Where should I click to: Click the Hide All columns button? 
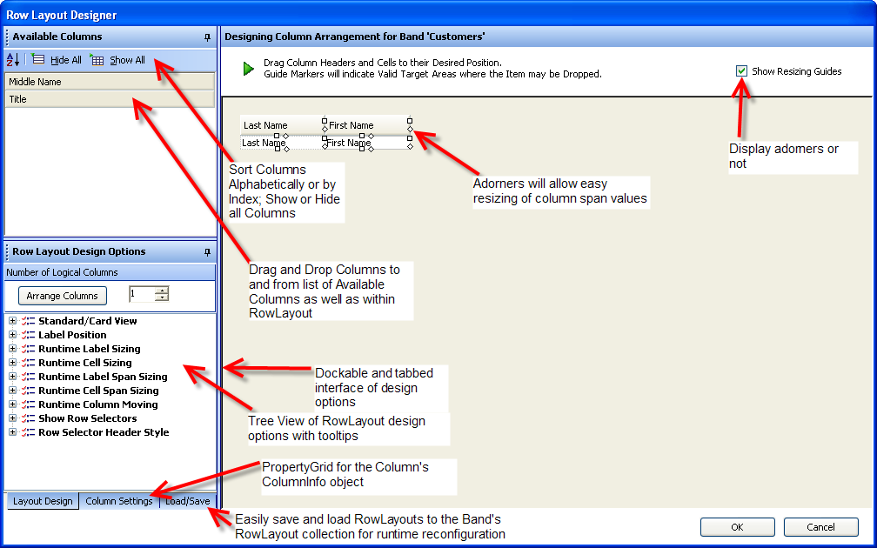tap(57, 60)
